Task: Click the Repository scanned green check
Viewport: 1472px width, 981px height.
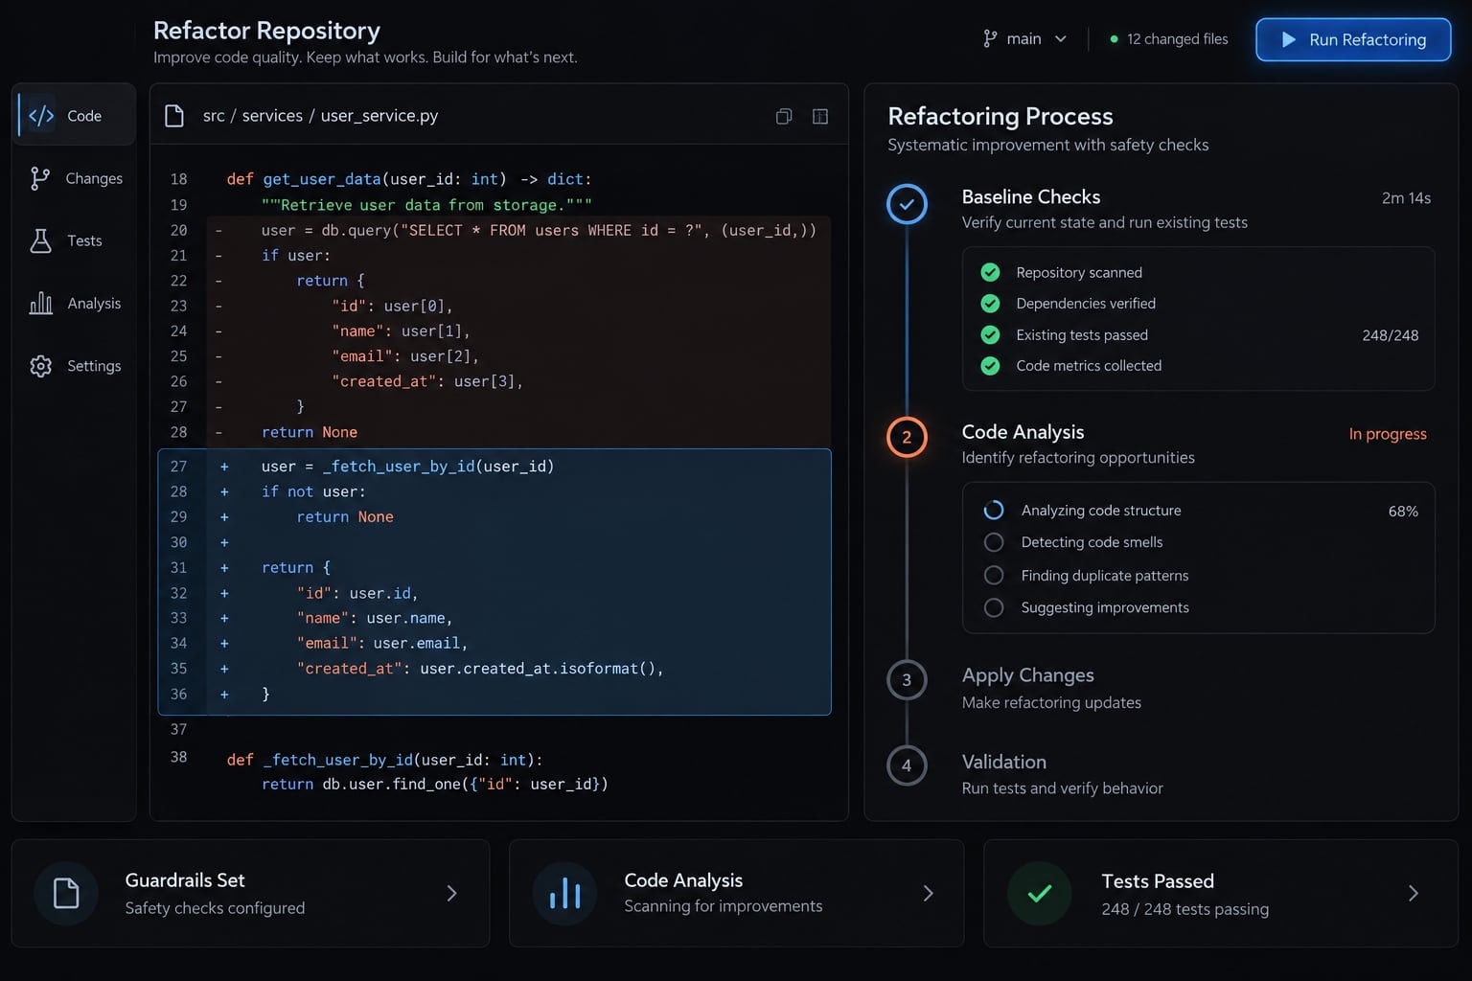Action: pyautogui.click(x=991, y=272)
